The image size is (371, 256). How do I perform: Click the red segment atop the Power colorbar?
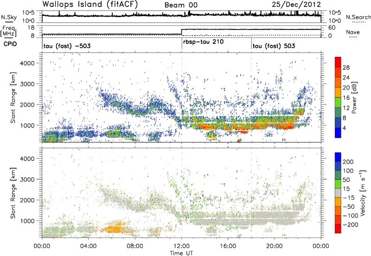[x=338, y=62]
